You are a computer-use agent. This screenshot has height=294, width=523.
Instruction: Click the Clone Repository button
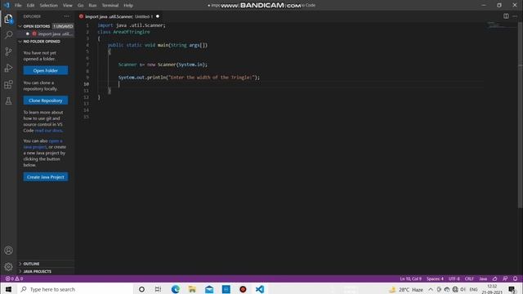46,100
